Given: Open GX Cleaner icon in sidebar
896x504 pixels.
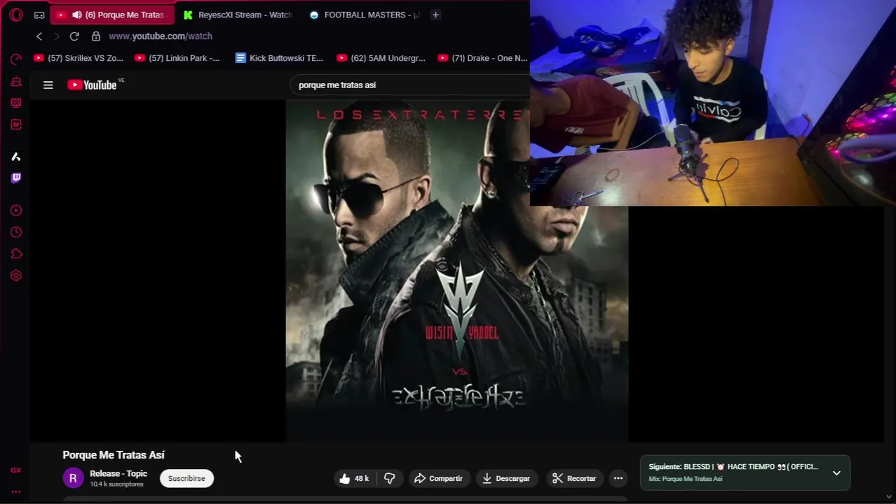Looking at the screenshot, I should pyautogui.click(x=16, y=81).
